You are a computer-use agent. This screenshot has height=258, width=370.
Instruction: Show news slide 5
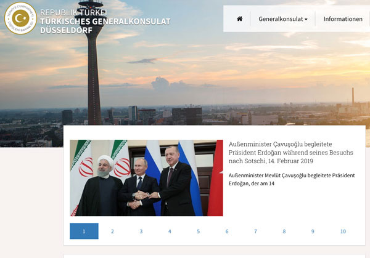199,231
